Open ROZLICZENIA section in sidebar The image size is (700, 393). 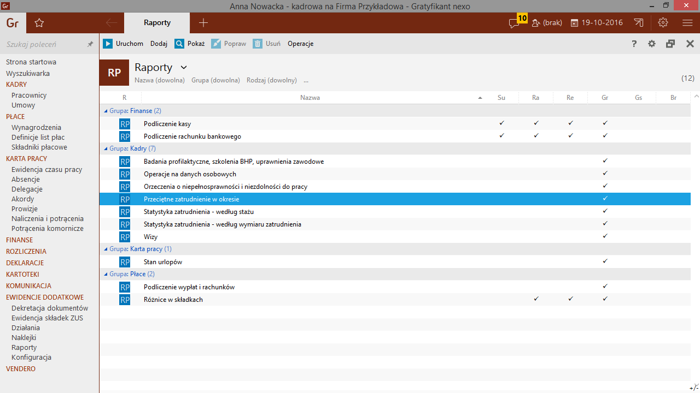[x=26, y=252]
